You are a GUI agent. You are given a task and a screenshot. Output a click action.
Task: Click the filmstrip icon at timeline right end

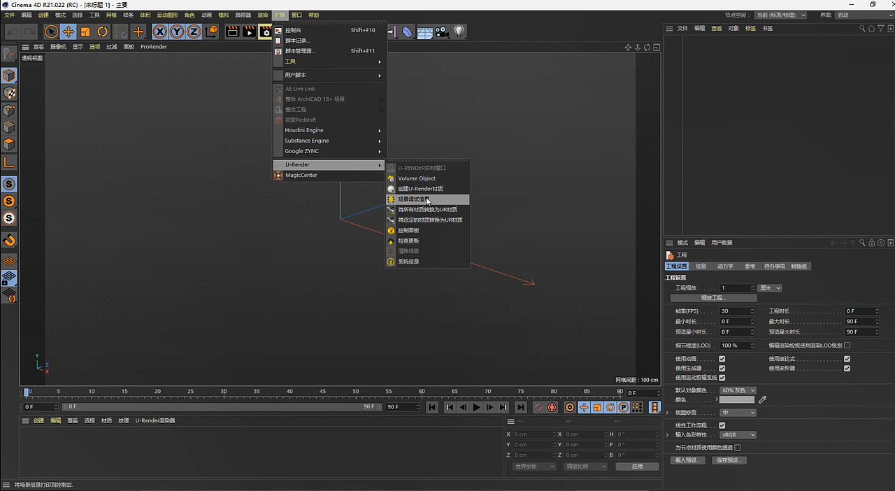click(654, 407)
